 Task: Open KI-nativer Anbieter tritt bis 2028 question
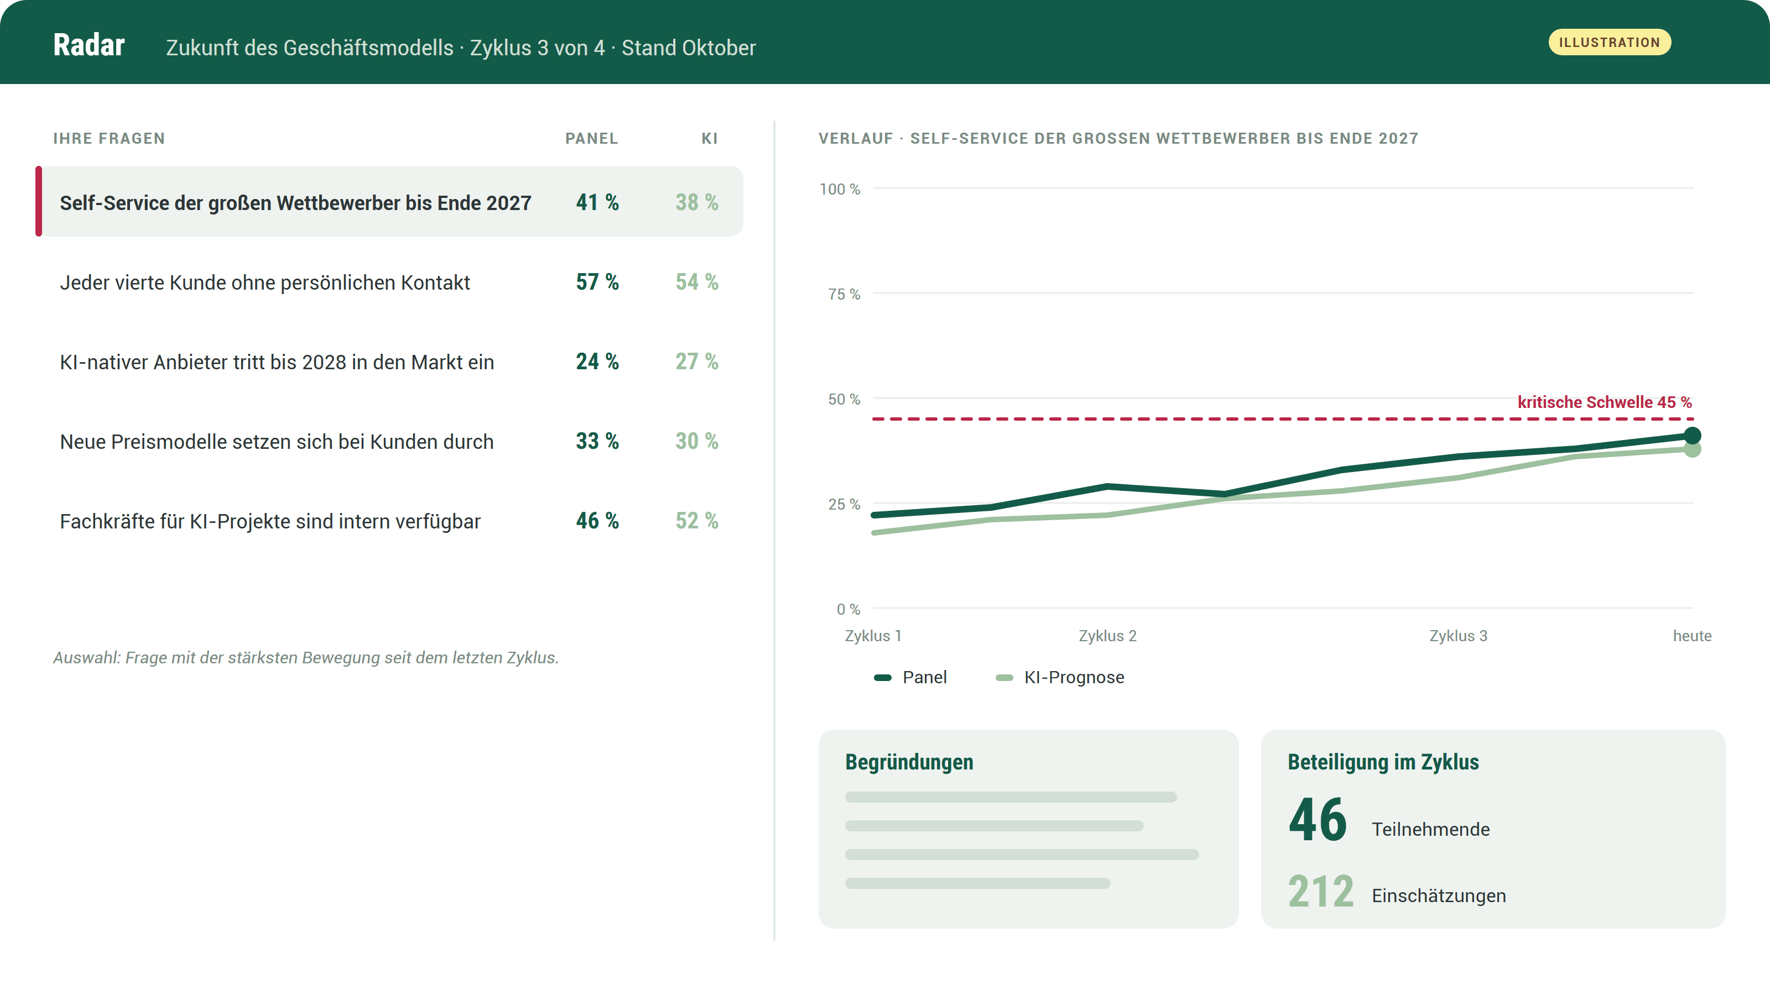(389, 361)
